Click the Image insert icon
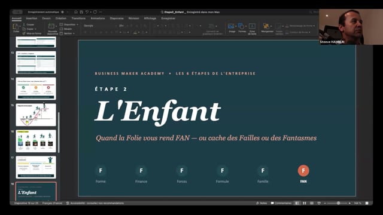Viewport: 383px width, 215px height. tap(230, 26)
